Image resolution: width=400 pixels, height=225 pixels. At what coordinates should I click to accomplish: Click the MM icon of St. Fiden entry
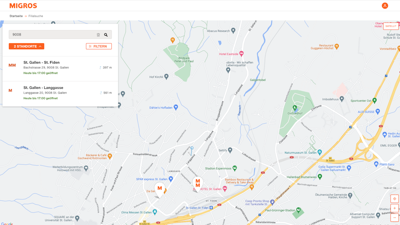(x=12, y=65)
